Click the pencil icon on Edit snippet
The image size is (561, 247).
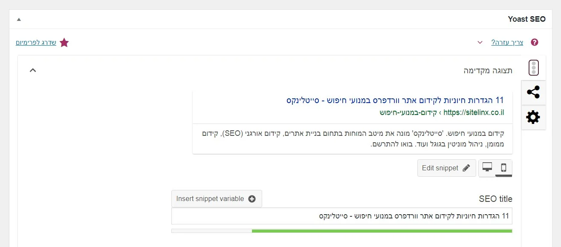[x=467, y=168]
